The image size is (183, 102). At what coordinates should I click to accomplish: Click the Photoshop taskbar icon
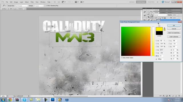click(53, 100)
